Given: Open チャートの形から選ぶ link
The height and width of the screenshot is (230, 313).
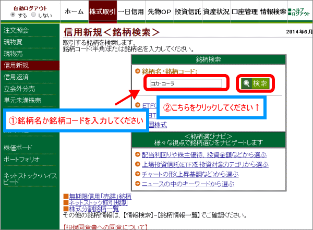Looking at the screenshot, I should tap(190, 174).
